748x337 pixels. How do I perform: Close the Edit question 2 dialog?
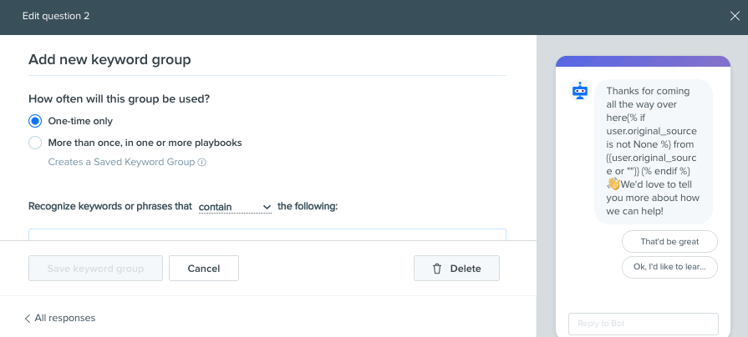coord(735,16)
